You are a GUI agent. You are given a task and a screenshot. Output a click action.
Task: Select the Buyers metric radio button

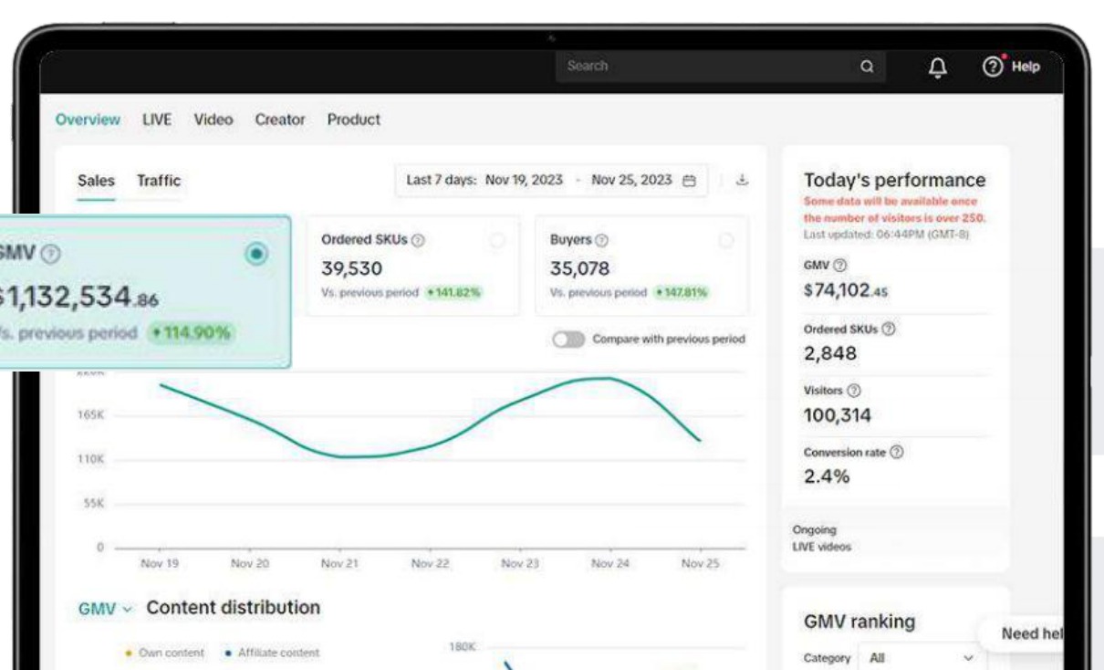point(726,239)
